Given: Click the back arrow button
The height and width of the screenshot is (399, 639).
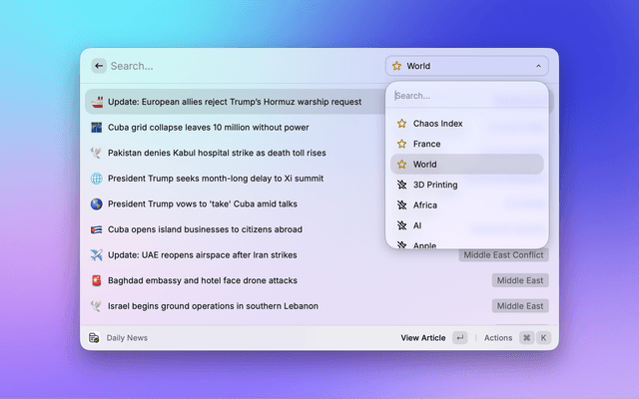Looking at the screenshot, I should [98, 66].
